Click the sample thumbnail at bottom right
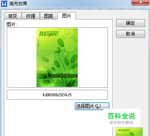This screenshot has width=150, height=136. pyautogui.click(x=129, y=132)
